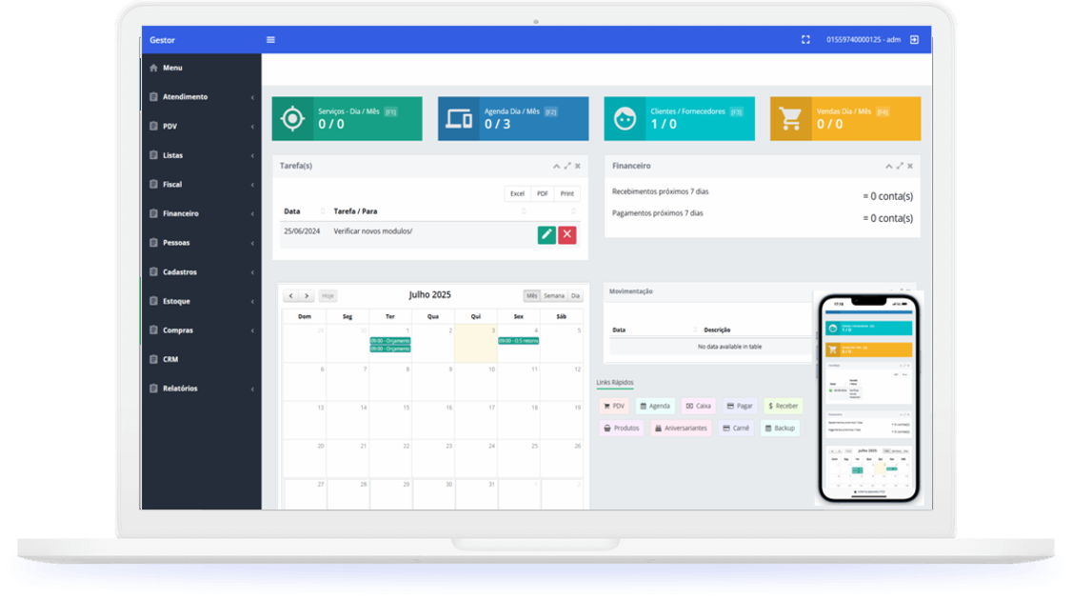Open the Aniversariantes quick link
The image size is (1072, 600).
(x=681, y=429)
